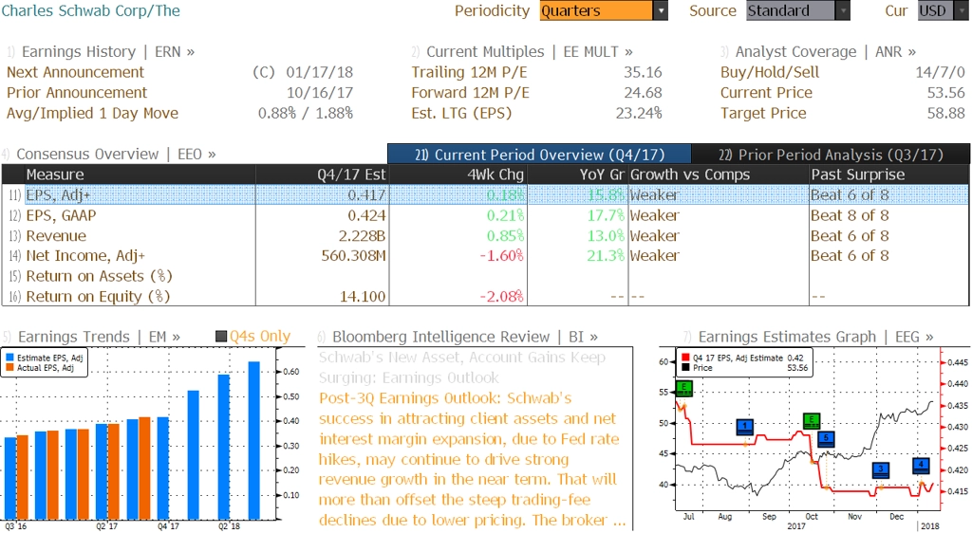Click the EPS, GAAP estimate 0.424

click(366, 214)
